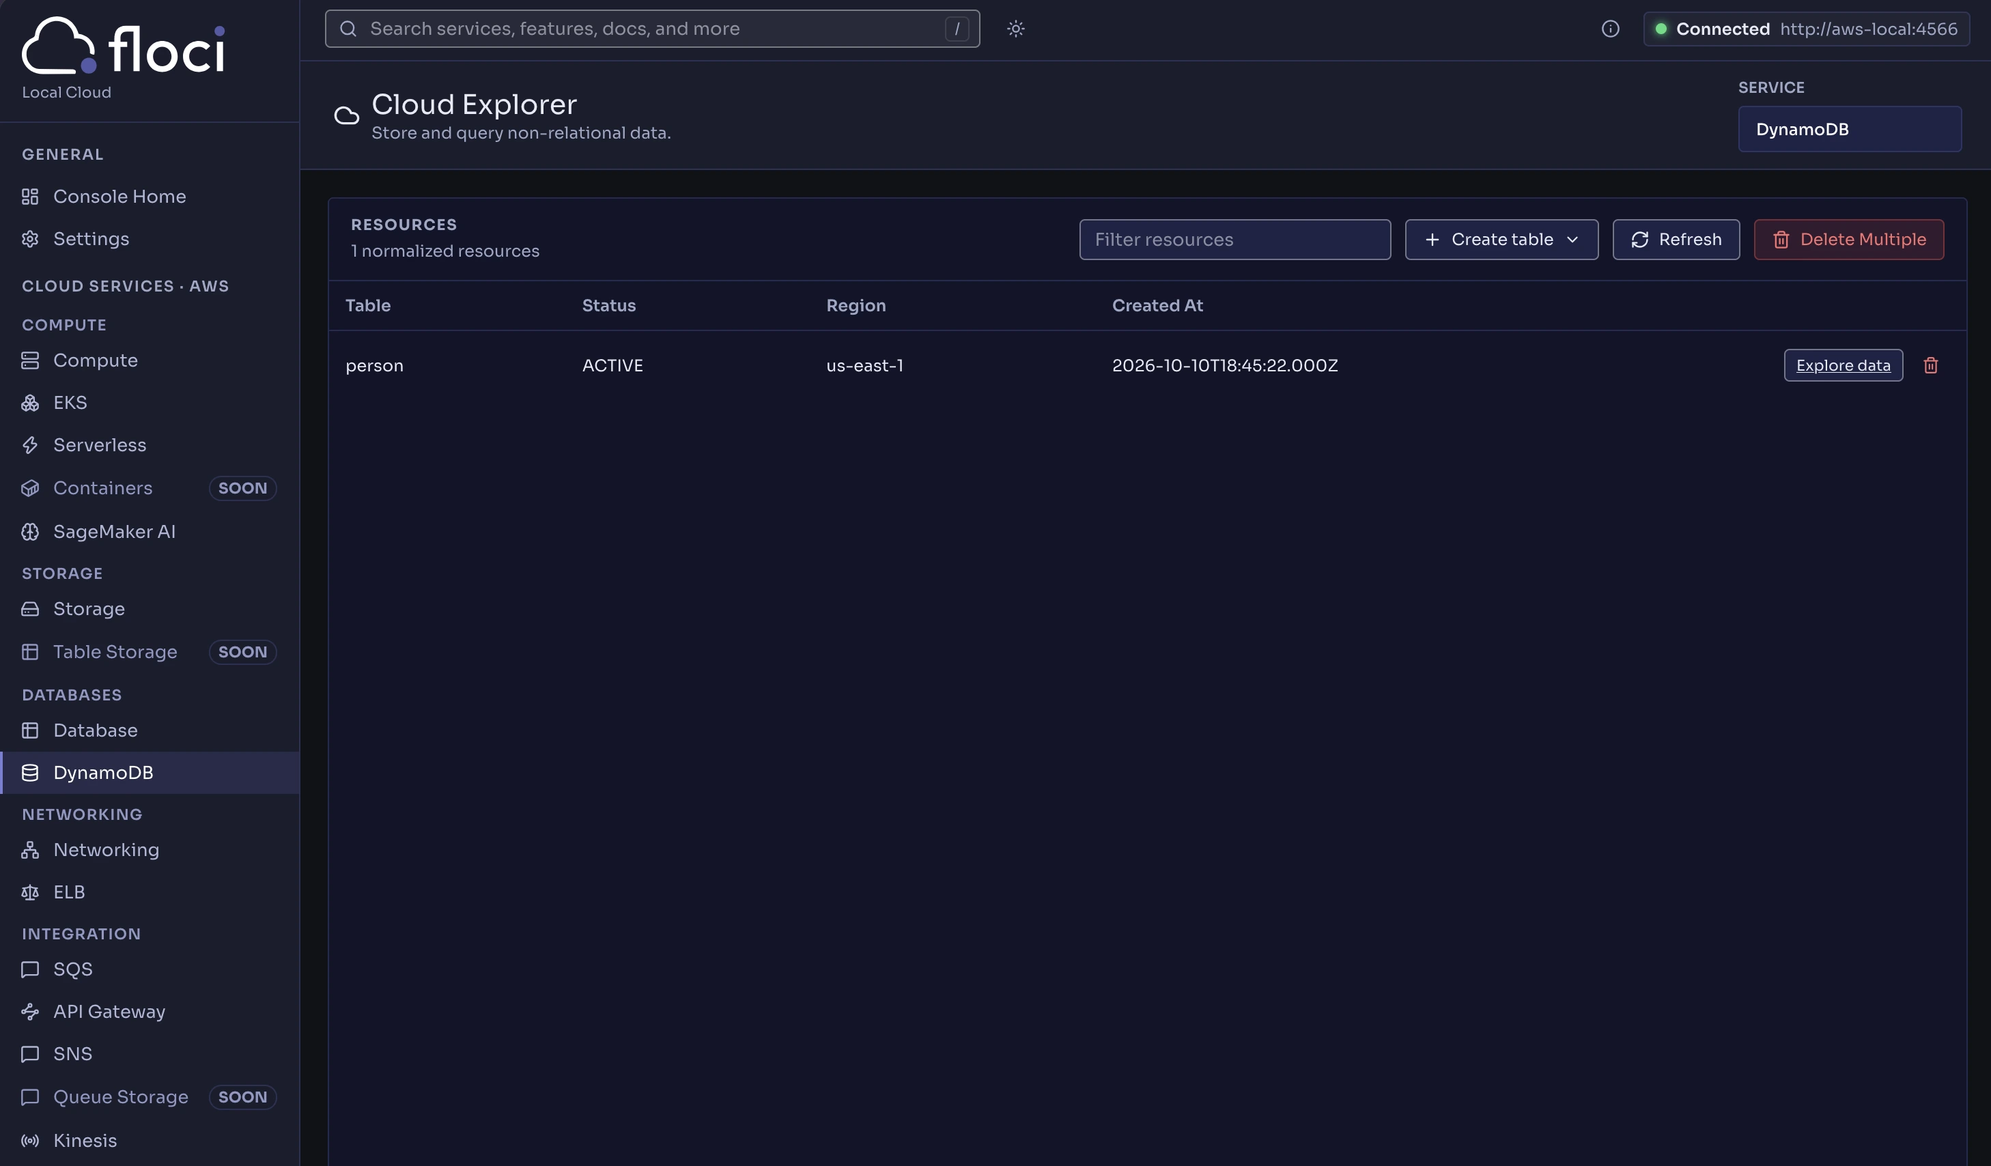Click the Serverless lightning icon

30,446
